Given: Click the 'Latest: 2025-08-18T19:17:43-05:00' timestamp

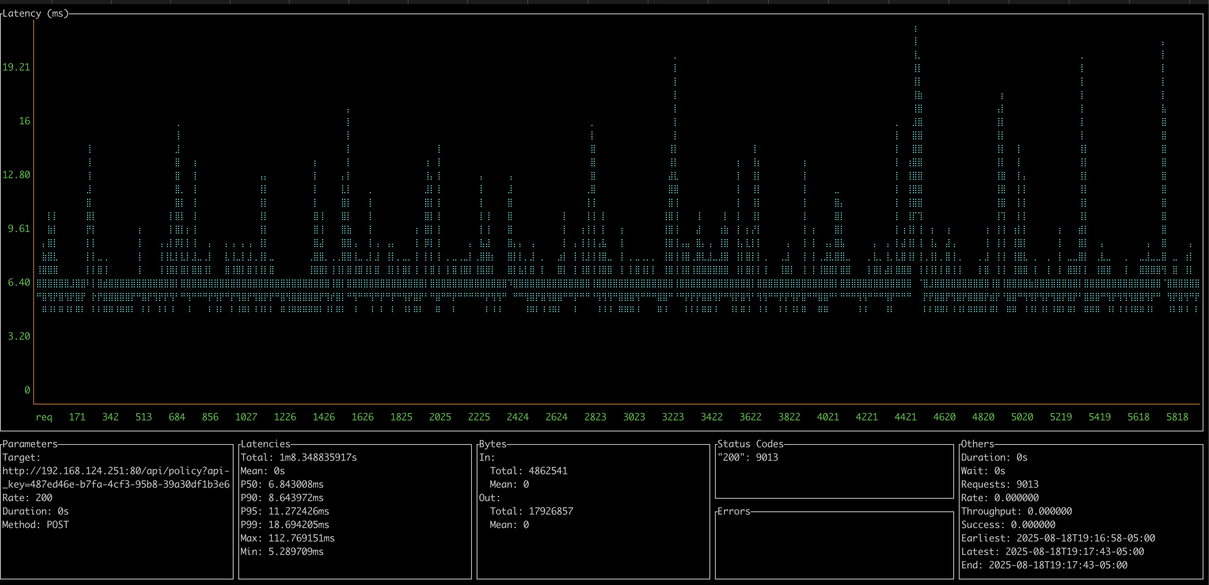Looking at the screenshot, I should pos(1052,552).
